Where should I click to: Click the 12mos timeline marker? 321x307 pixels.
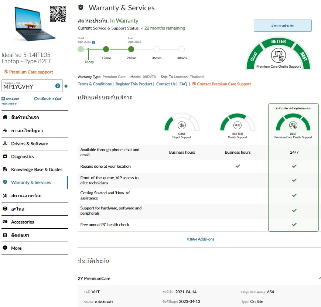pos(106,49)
